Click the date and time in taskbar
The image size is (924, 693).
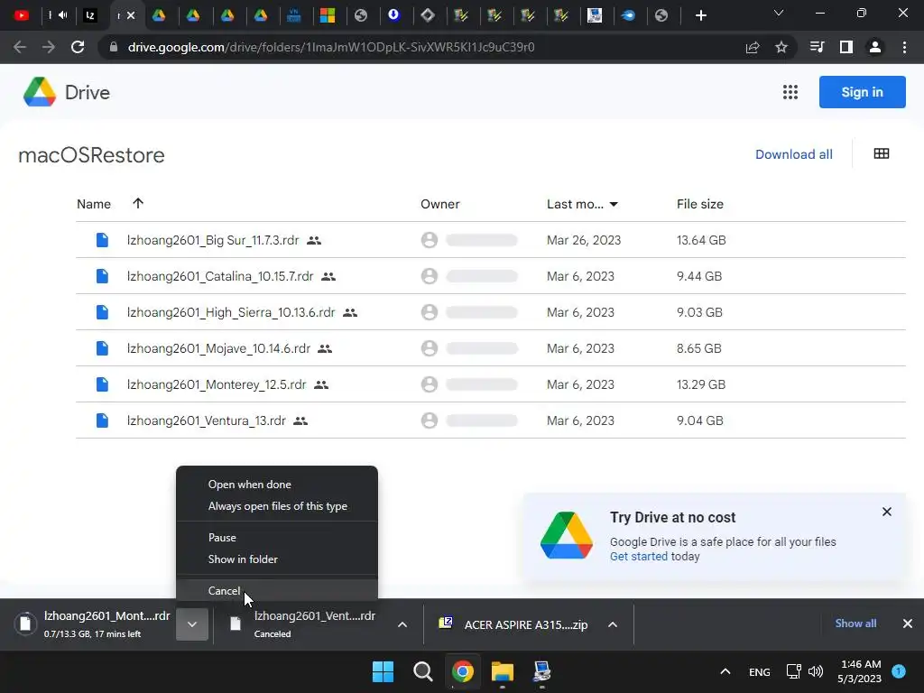(x=860, y=671)
